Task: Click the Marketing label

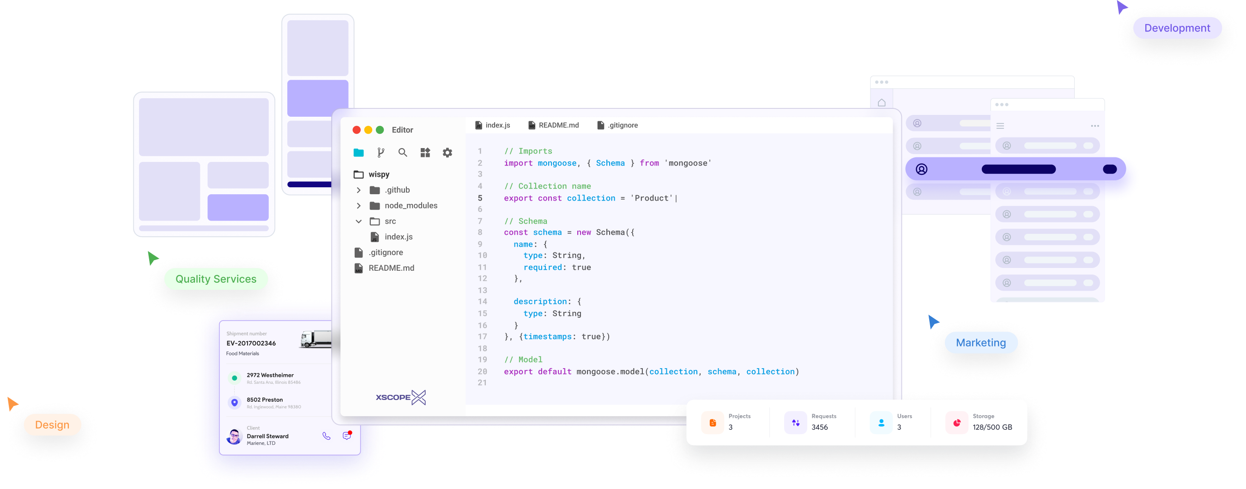Action: 980,343
